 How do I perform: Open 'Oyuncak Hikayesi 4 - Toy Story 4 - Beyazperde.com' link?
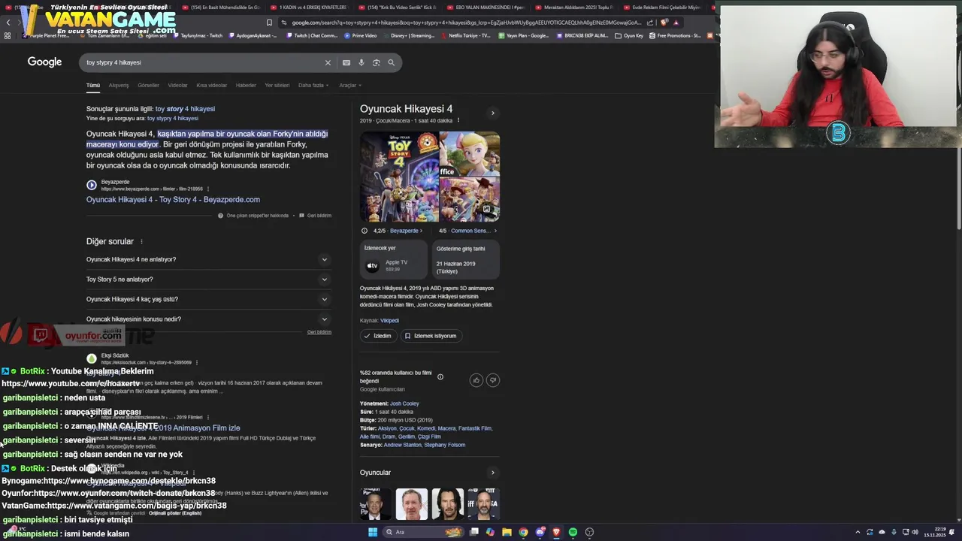(173, 200)
